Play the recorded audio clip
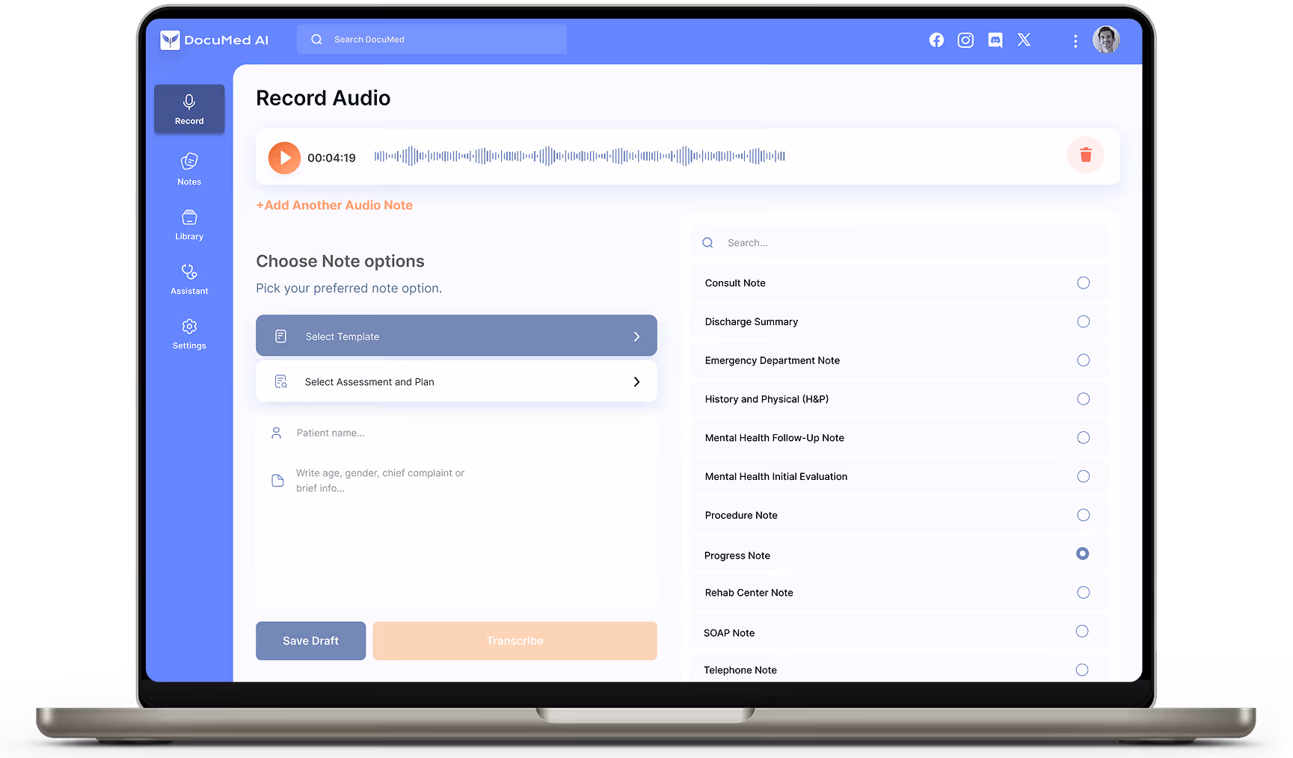 point(284,158)
